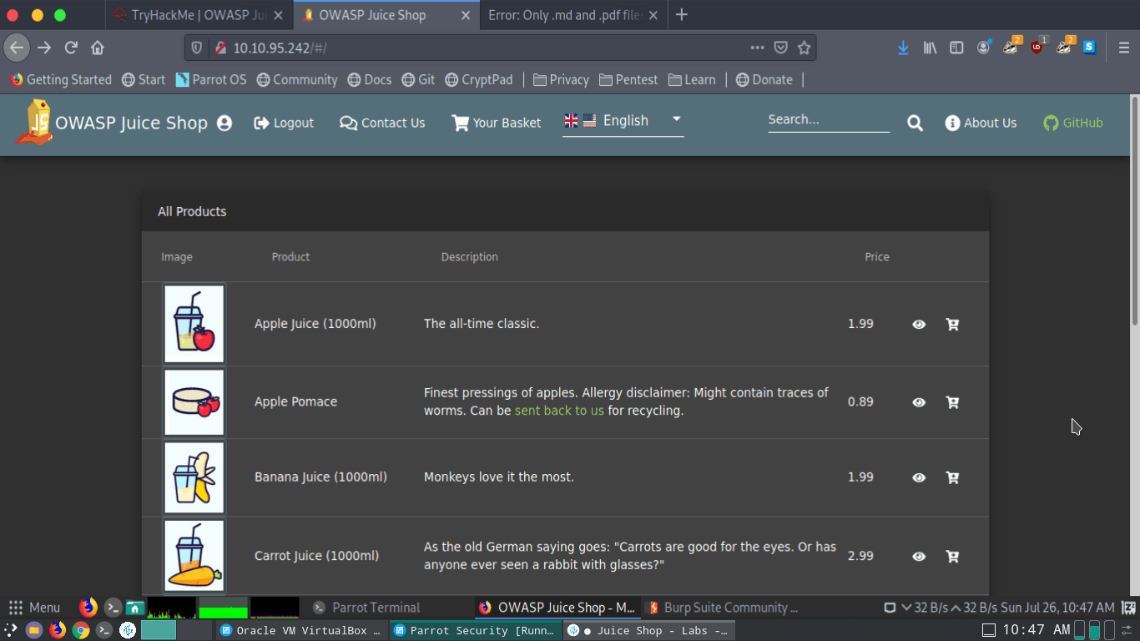Image resolution: width=1140 pixels, height=641 pixels.
Task: Open the Donate bookmark
Action: [x=764, y=79]
